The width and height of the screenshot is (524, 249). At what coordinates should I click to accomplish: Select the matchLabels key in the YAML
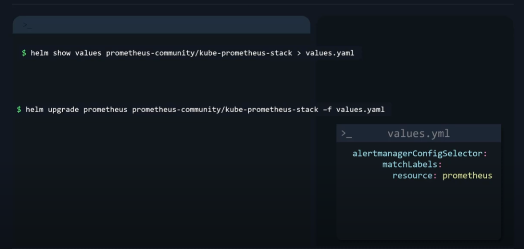click(410, 165)
